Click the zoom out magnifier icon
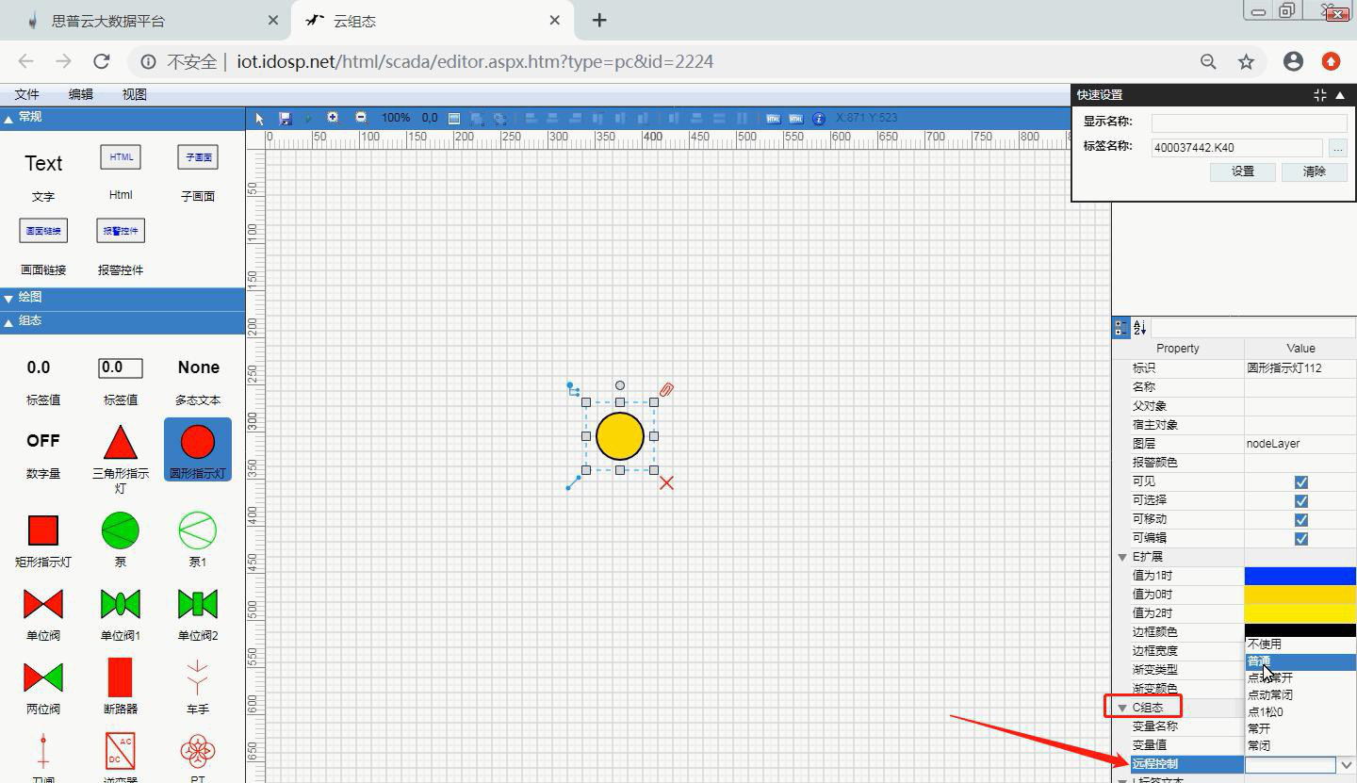 (x=361, y=118)
